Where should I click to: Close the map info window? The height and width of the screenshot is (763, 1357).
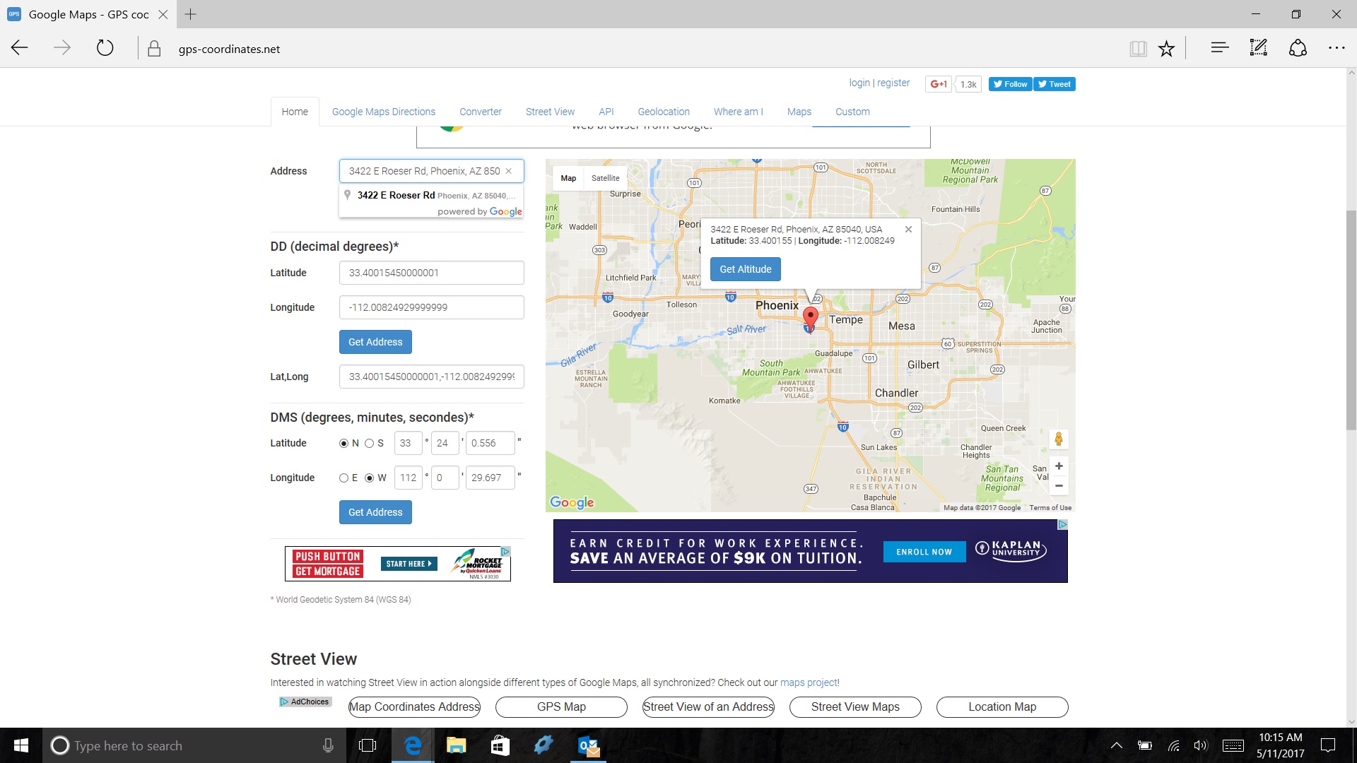coord(908,229)
